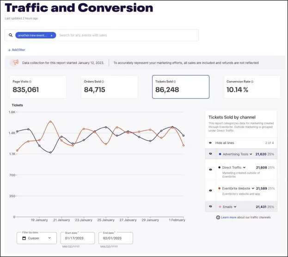
Task: Click the calendar icon in date filter
Action: (x=23, y=238)
